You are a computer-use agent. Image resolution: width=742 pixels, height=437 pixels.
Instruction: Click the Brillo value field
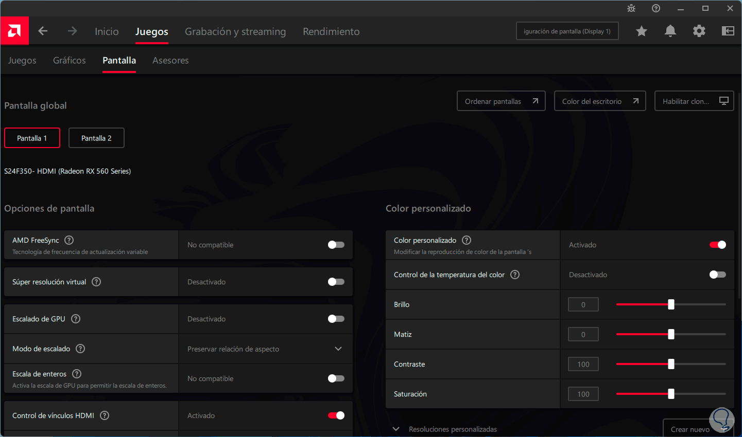coord(583,304)
